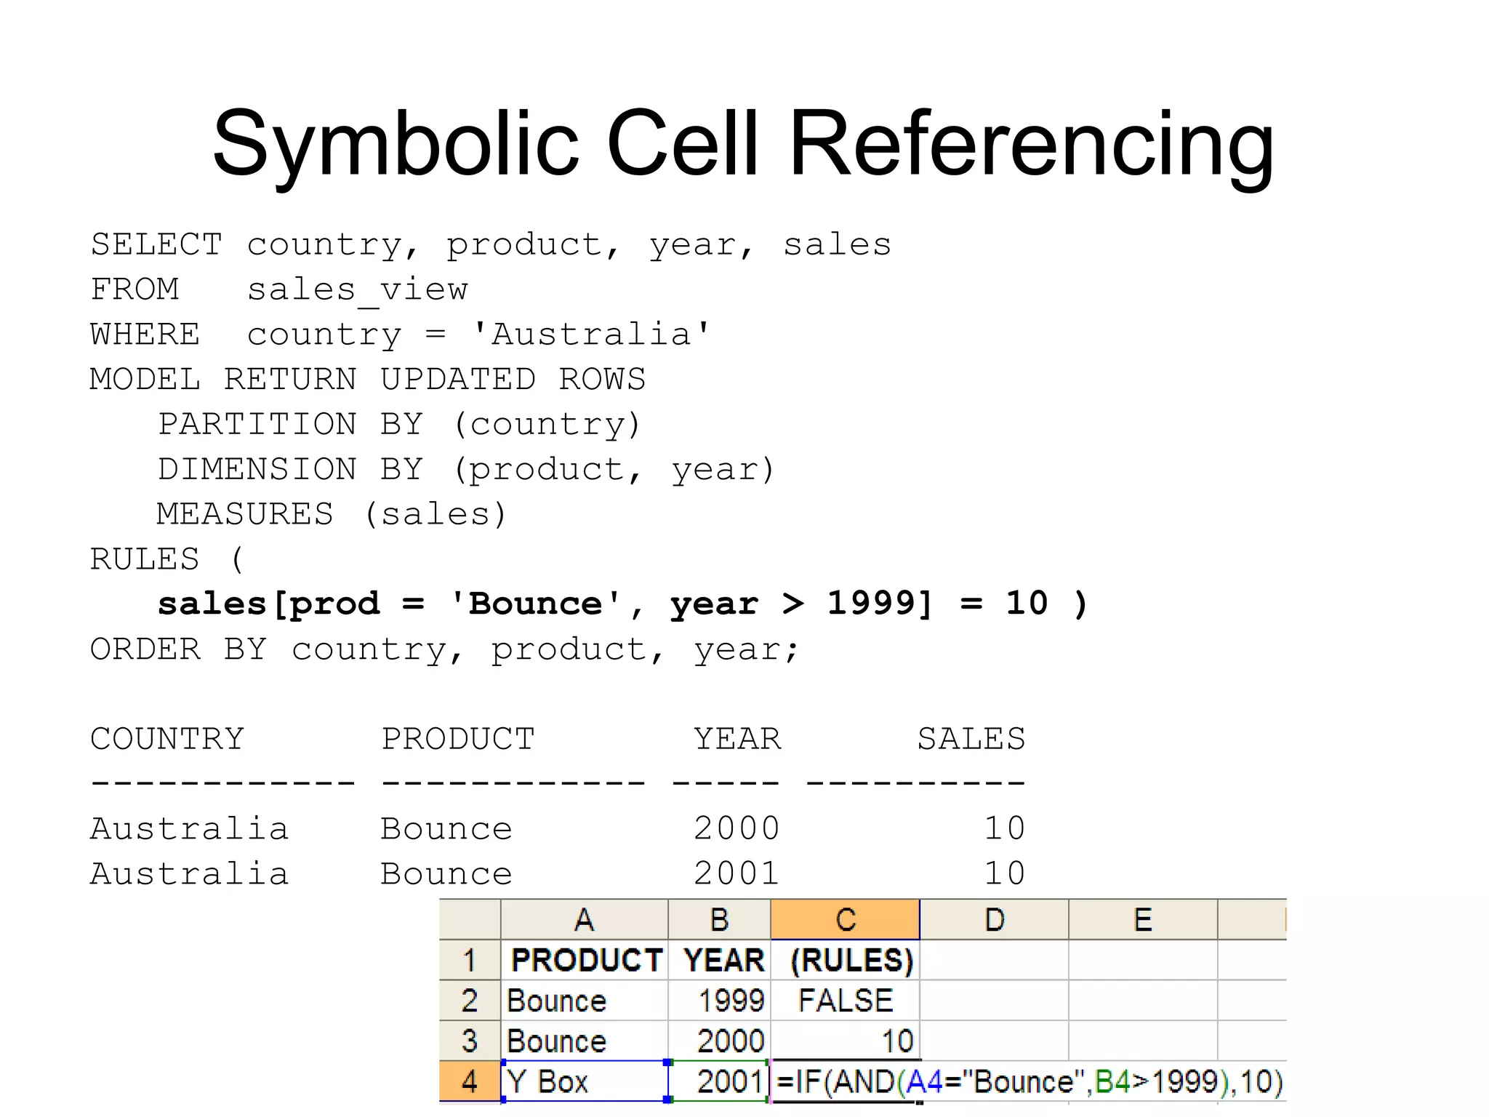This screenshot has width=1489, height=1117.
Task: Select column B header in spreadsheet
Action: [x=719, y=920]
